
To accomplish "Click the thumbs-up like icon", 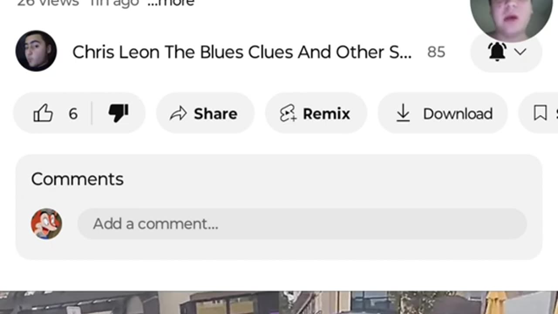I will pyautogui.click(x=43, y=114).
